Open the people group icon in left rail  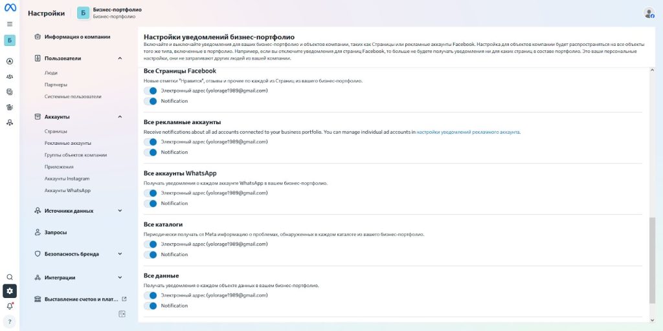tap(10, 76)
